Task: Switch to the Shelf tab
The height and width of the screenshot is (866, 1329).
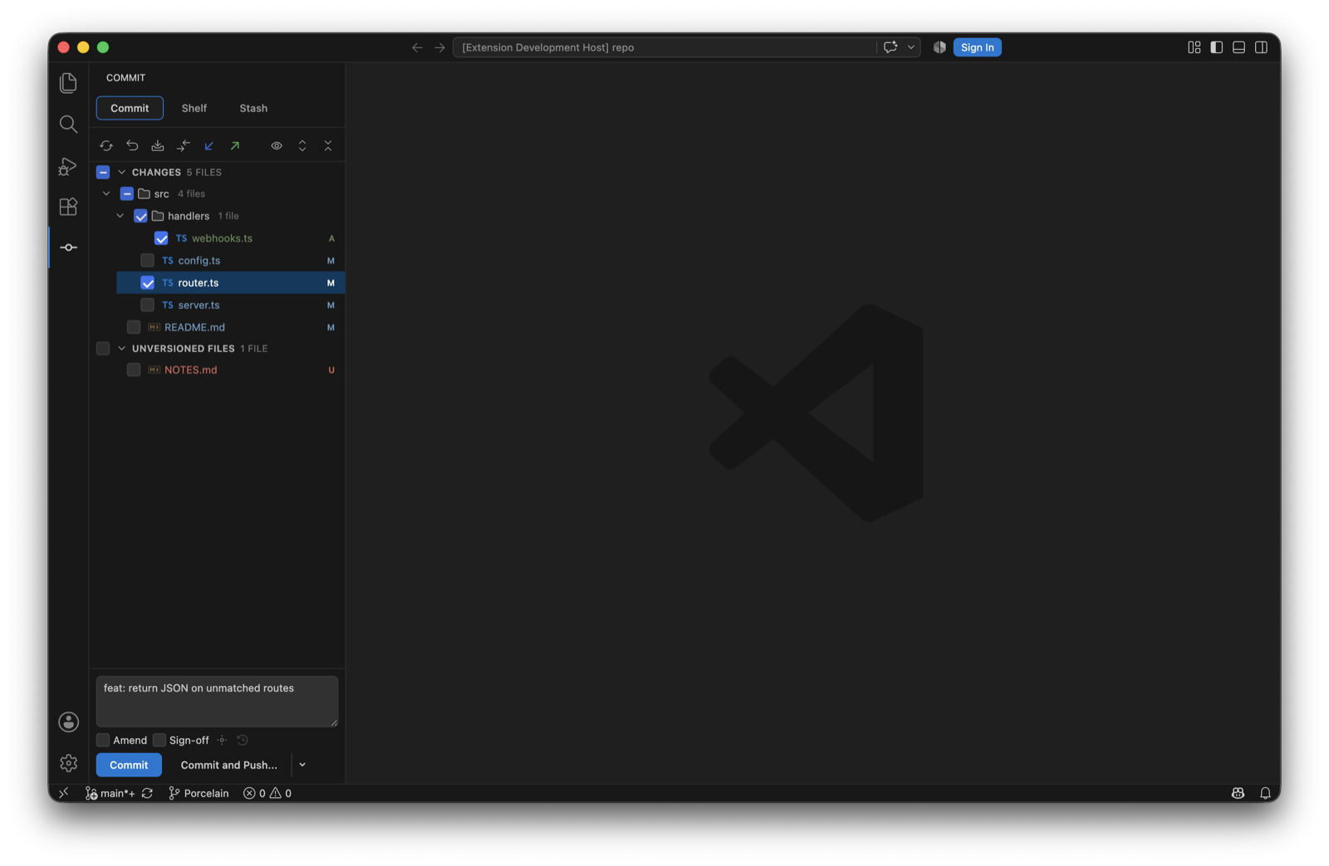Action: (x=194, y=108)
